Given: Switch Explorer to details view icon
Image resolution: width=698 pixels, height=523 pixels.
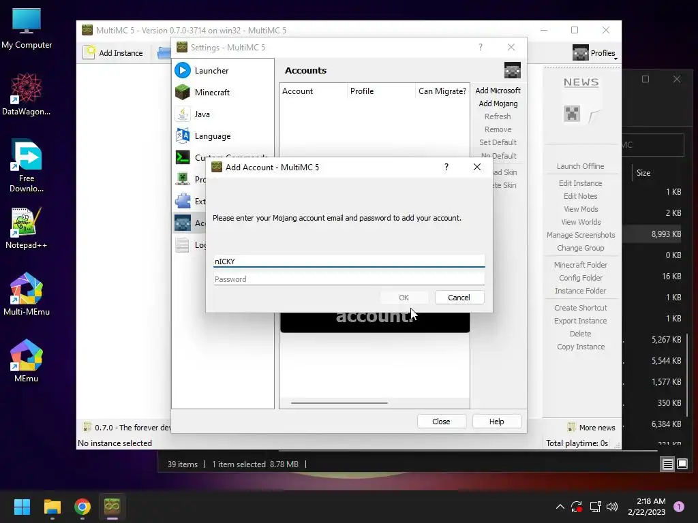Looking at the screenshot, I should [x=667, y=464].
